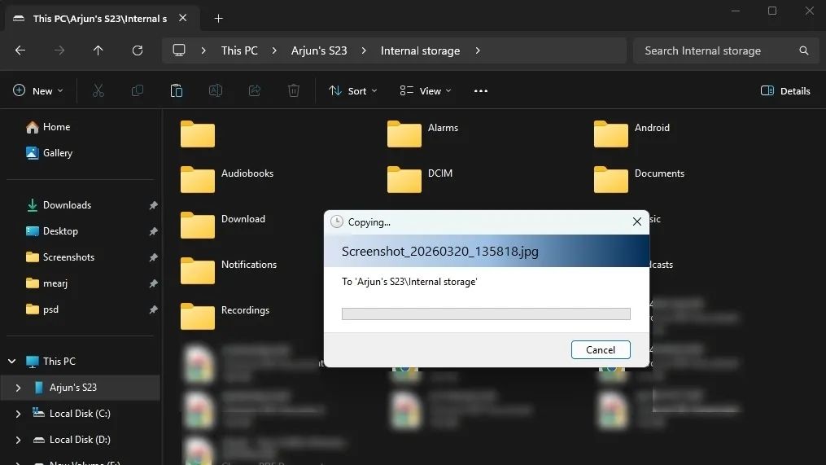Expand Local Disk (D:) tree node
The height and width of the screenshot is (465, 826).
(x=18, y=440)
